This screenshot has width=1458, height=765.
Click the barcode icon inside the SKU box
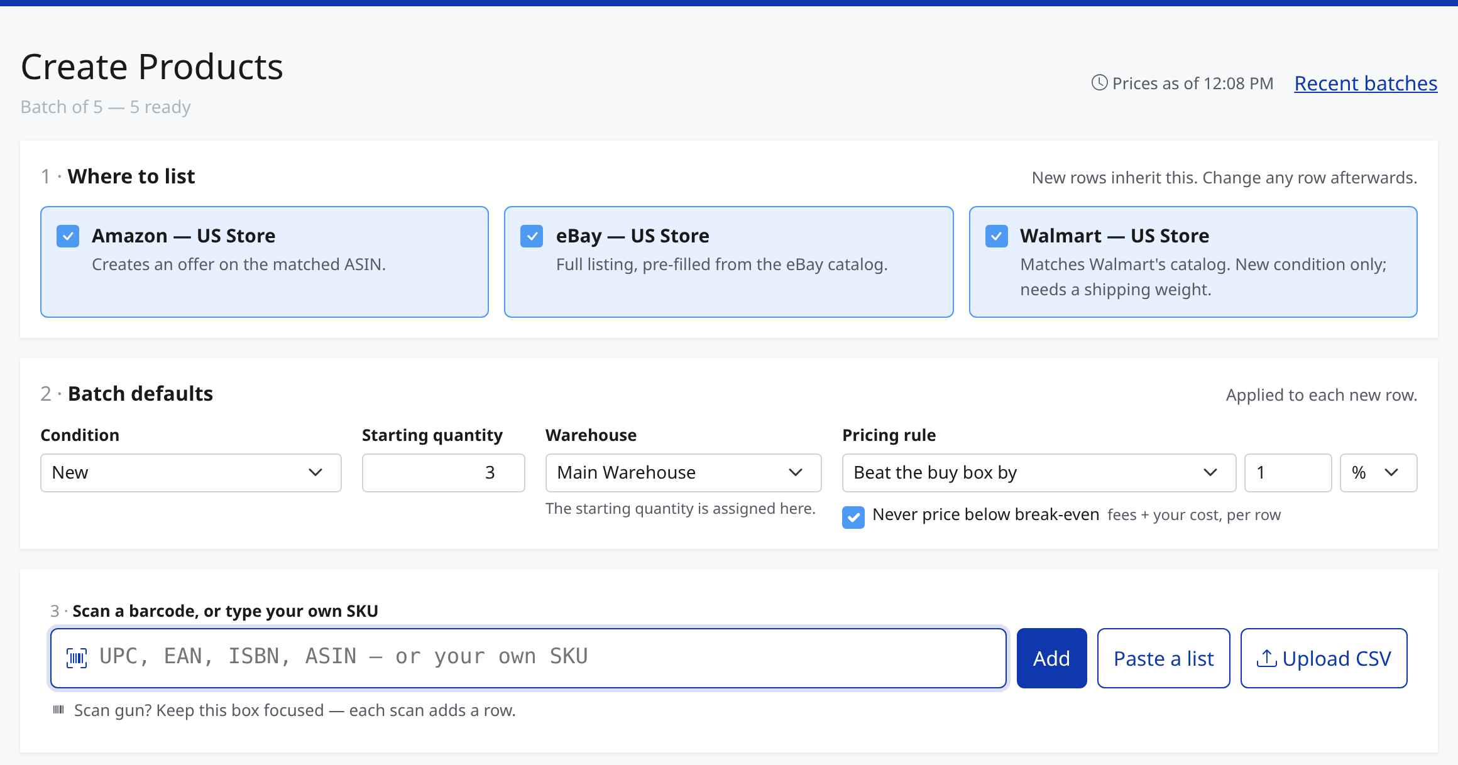[77, 658]
